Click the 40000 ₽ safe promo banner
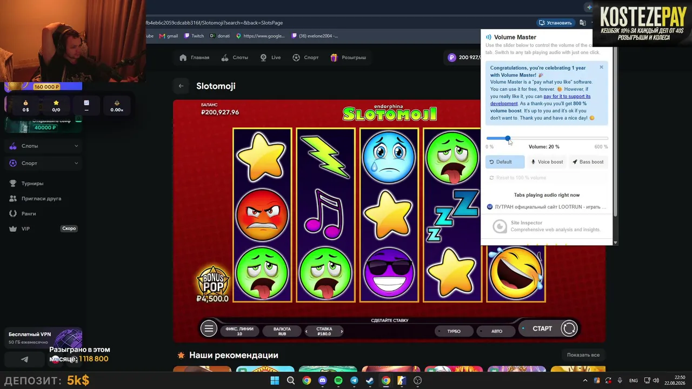The image size is (692, 389). pos(43,124)
